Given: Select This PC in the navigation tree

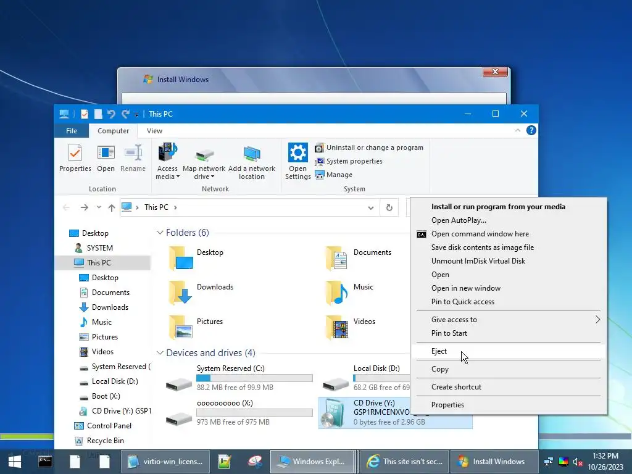Looking at the screenshot, I should pyautogui.click(x=99, y=263).
